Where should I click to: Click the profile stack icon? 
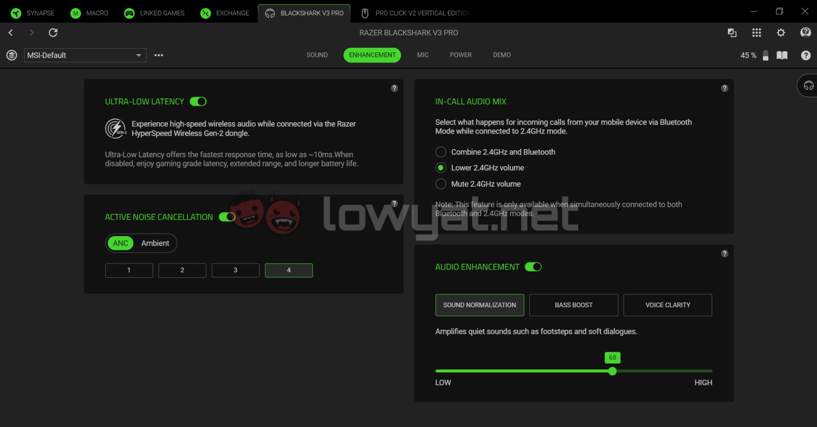[12, 55]
